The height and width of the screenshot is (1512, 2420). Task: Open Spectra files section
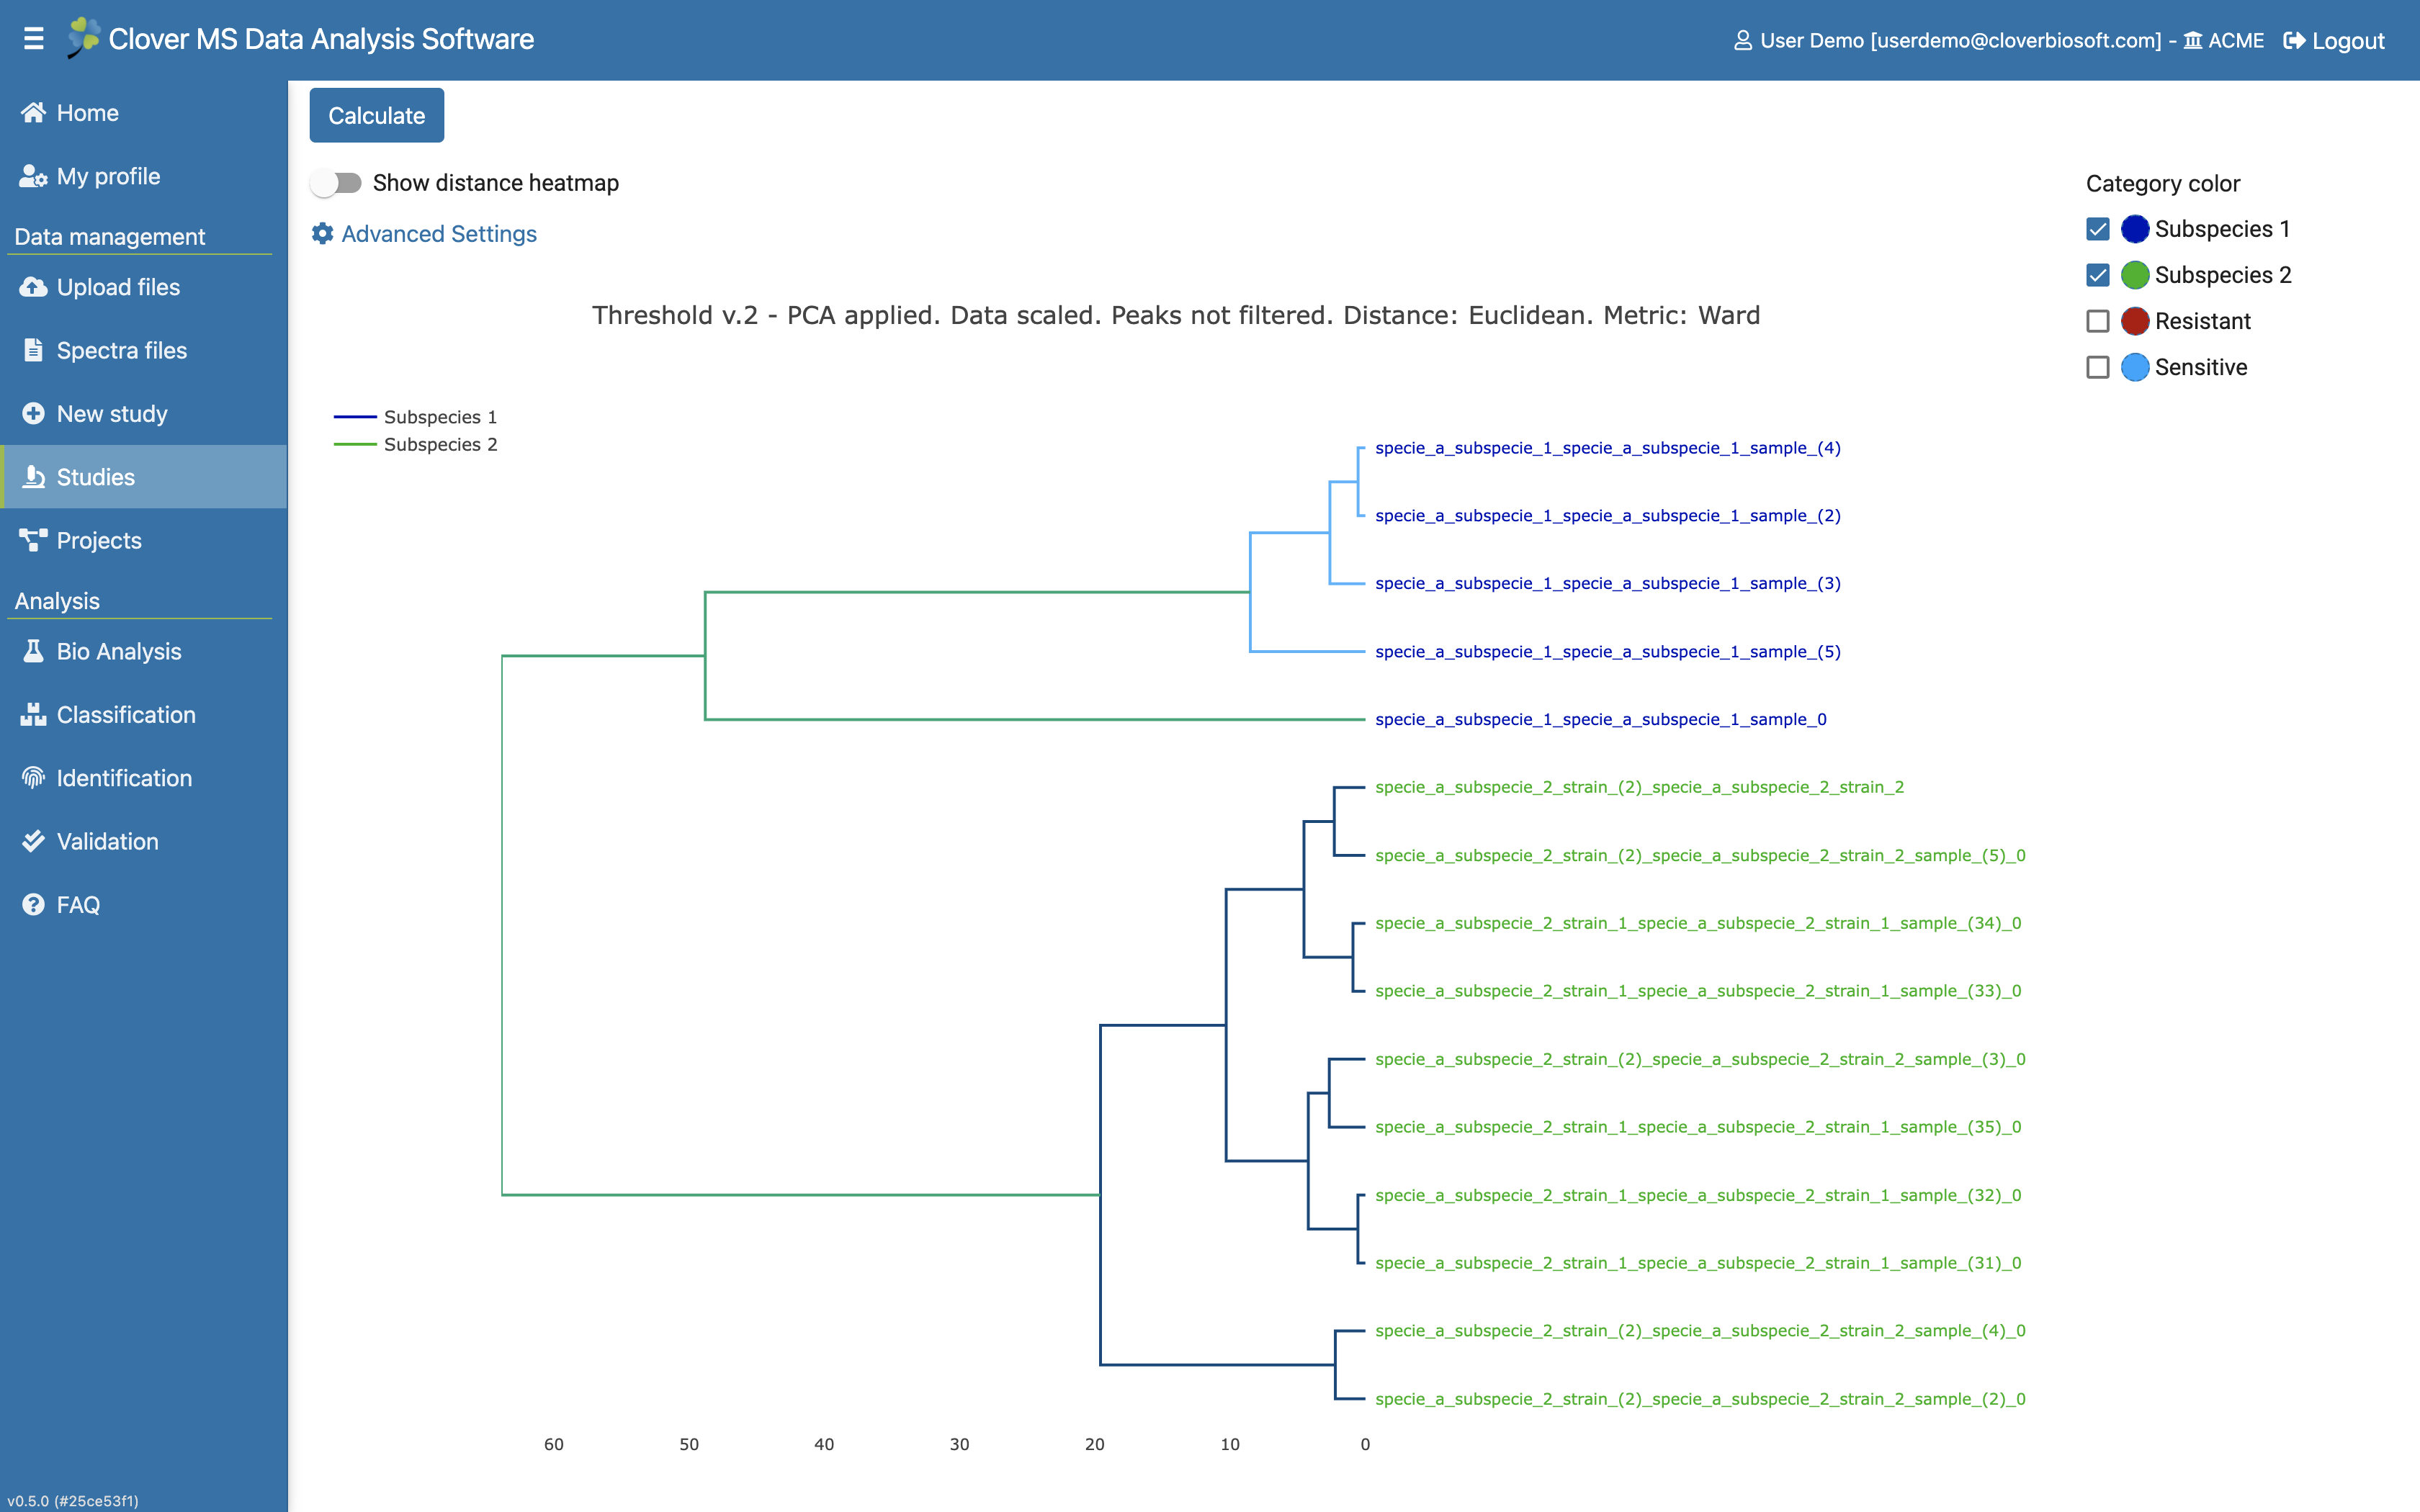[x=144, y=350]
